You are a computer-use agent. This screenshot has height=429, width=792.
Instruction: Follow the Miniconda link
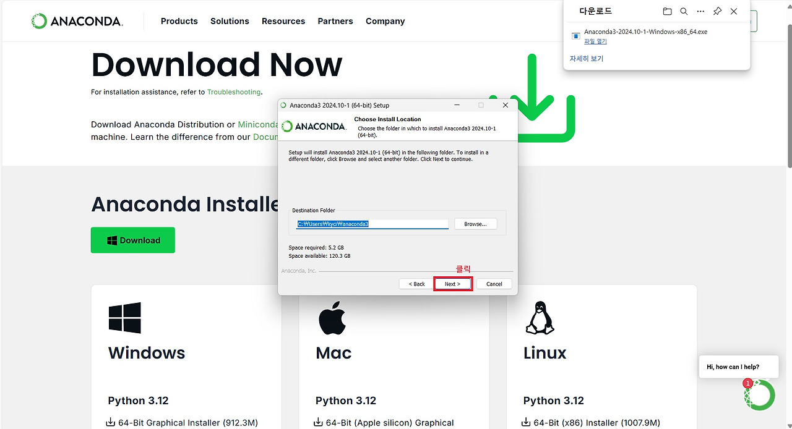(258, 124)
